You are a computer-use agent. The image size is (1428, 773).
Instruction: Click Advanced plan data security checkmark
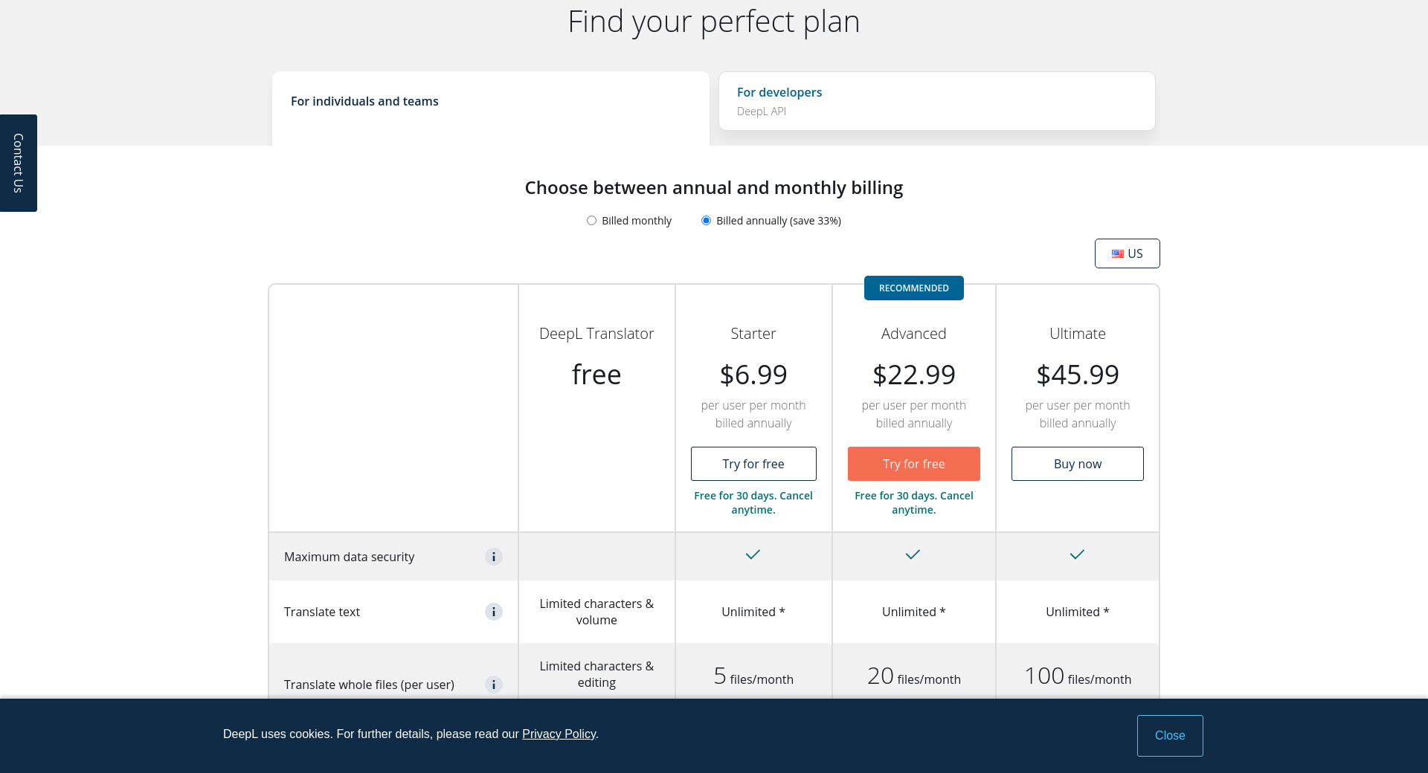pyautogui.click(x=913, y=554)
